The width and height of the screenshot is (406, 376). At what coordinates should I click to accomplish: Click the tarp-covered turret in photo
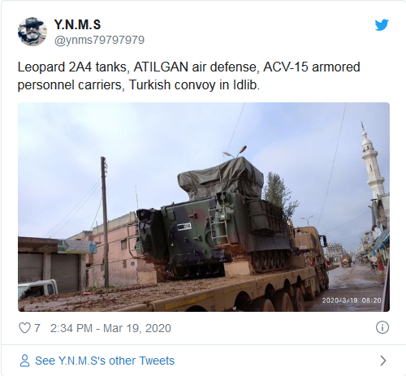pos(221,177)
